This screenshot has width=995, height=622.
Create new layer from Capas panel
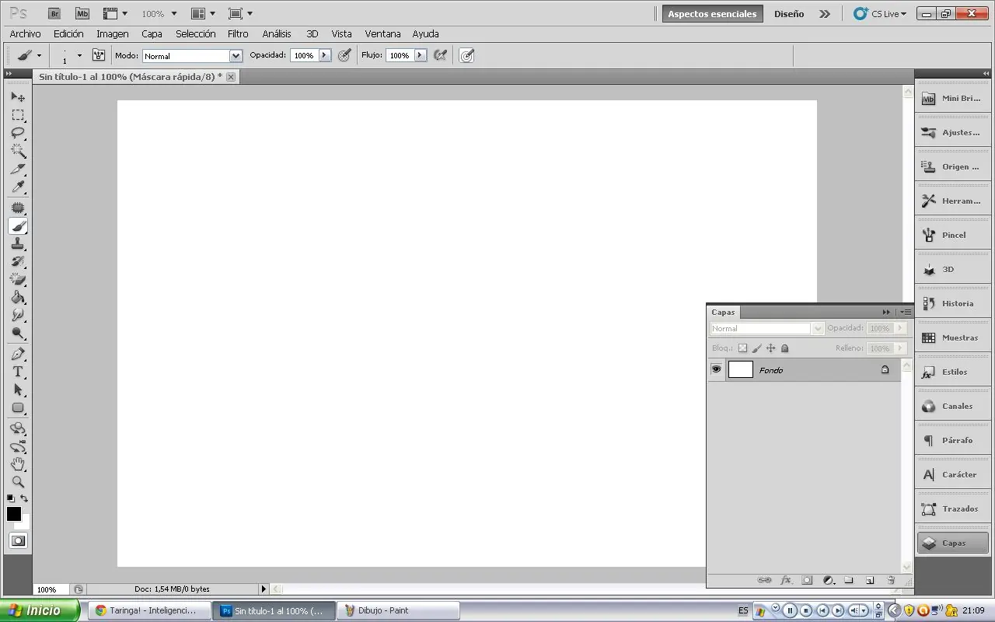tap(870, 580)
